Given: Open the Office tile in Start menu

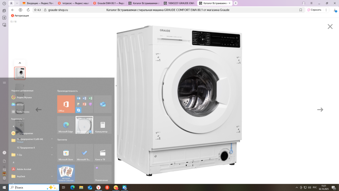Looking at the screenshot, I should (66, 104).
